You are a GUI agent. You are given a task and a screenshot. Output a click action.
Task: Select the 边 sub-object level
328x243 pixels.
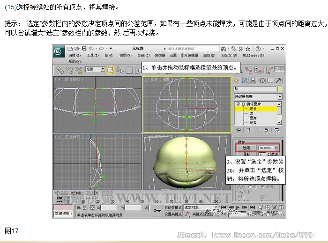point(251,114)
